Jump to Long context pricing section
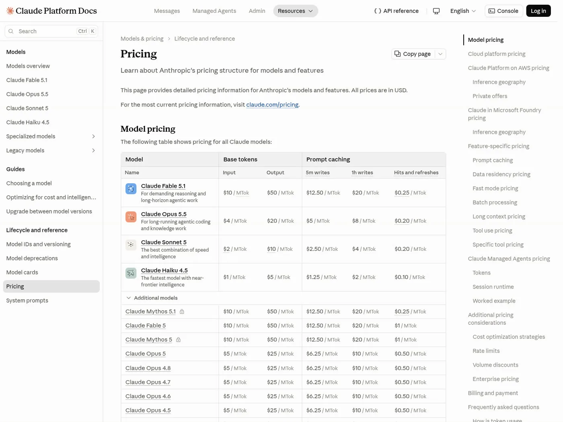The width and height of the screenshot is (563, 422). coord(499,217)
